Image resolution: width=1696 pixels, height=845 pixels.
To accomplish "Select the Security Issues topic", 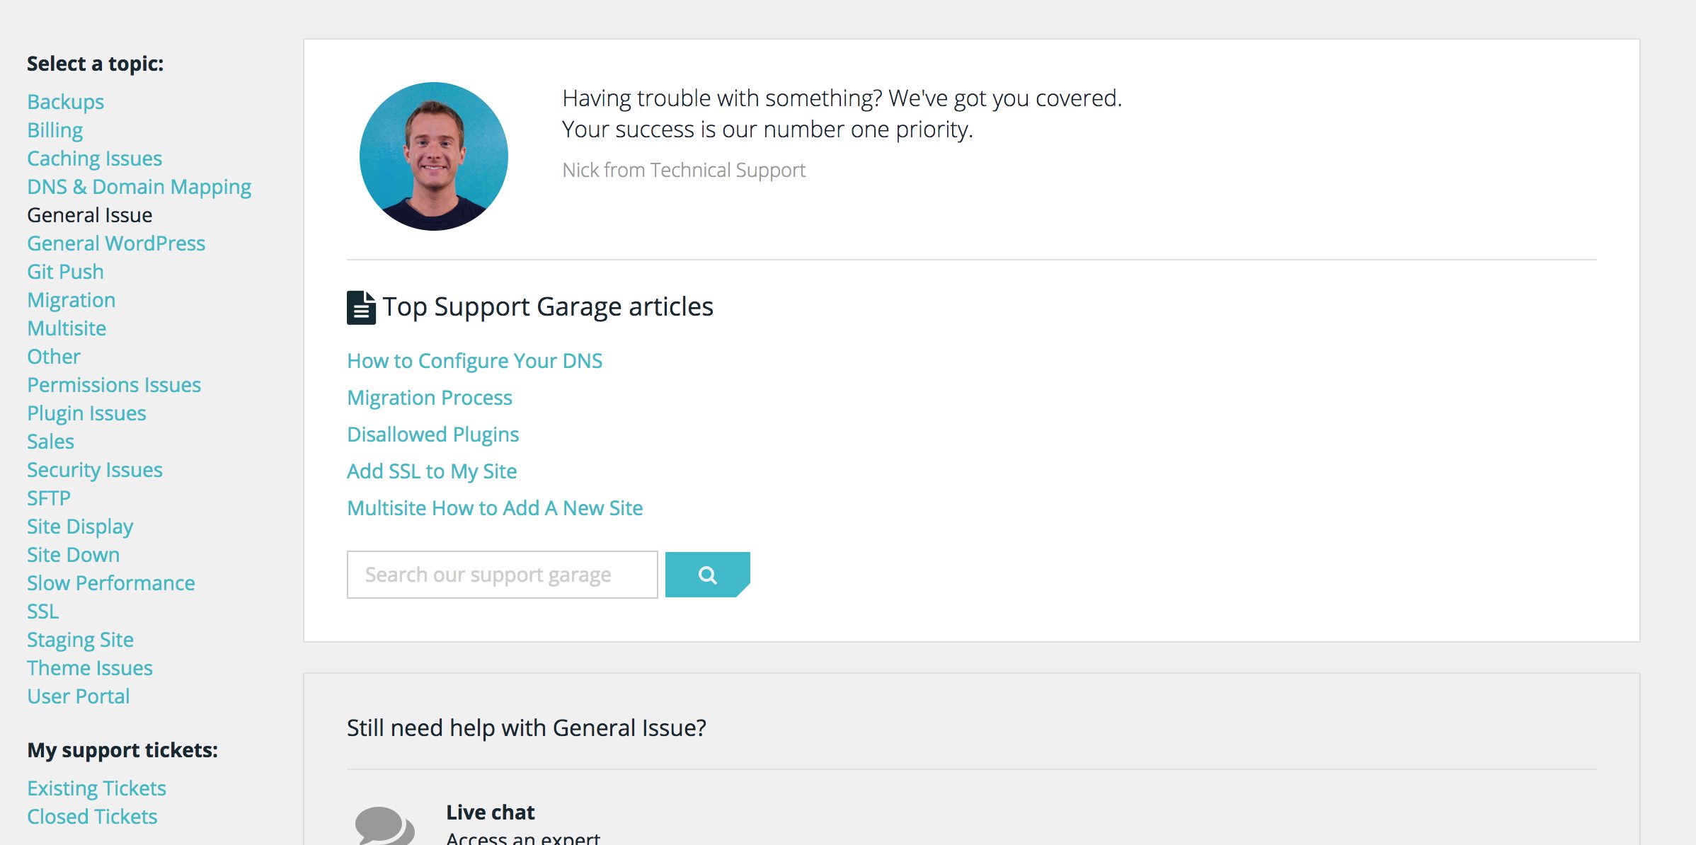I will click(94, 470).
